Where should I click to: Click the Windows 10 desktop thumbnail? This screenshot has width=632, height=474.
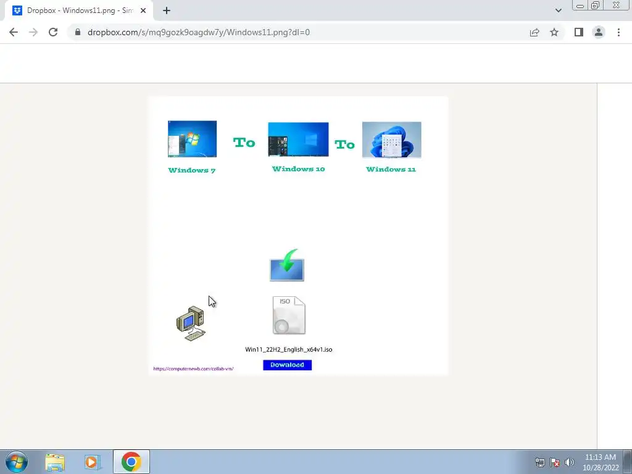click(298, 139)
